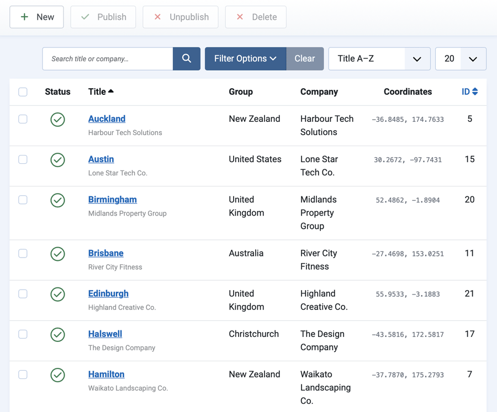Open the Edinburgh title link
Viewport: 497px width, 412px height.
coord(108,293)
